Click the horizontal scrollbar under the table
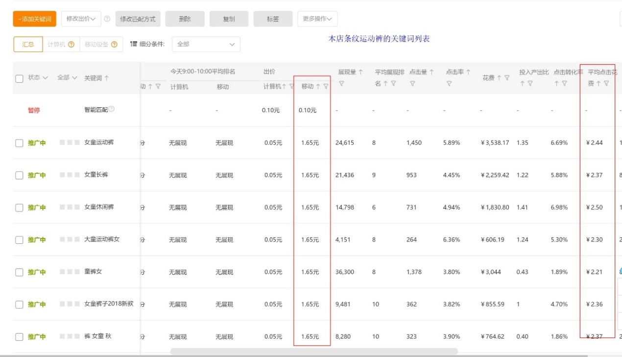622x357 pixels. (314, 351)
